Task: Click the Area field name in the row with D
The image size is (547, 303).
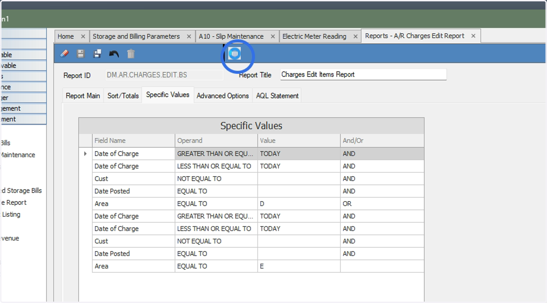Action: click(x=134, y=204)
